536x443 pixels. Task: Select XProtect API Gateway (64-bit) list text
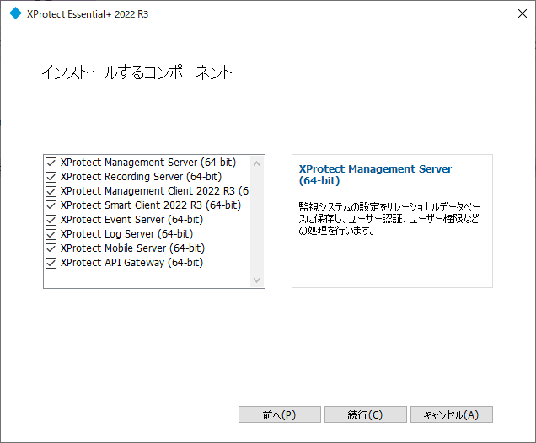click(131, 263)
